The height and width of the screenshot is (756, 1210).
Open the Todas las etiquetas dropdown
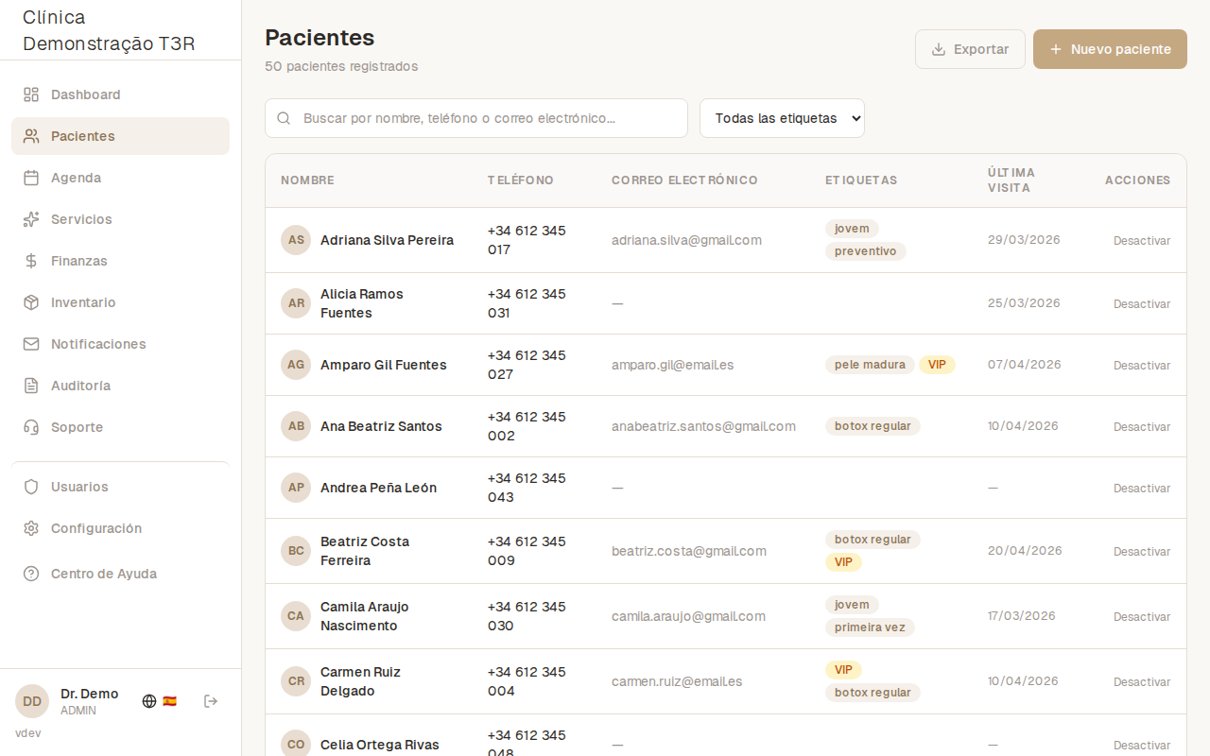(782, 118)
